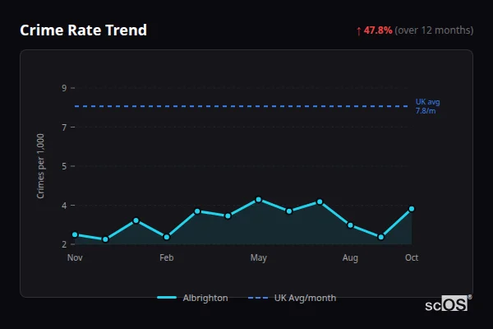Click the scOS logo
The width and height of the screenshot is (493, 329).
(x=448, y=304)
